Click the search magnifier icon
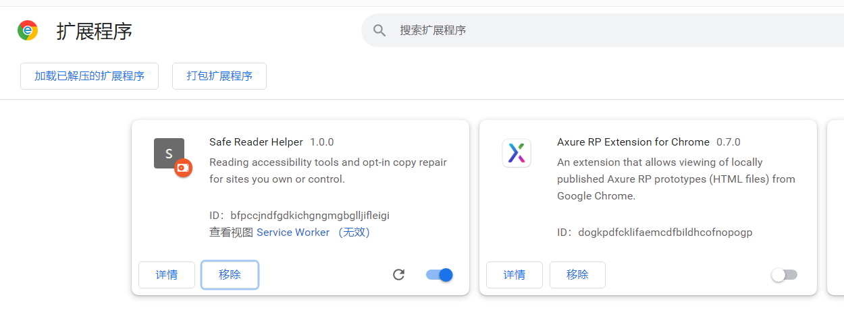The height and width of the screenshot is (310, 844). tap(380, 30)
